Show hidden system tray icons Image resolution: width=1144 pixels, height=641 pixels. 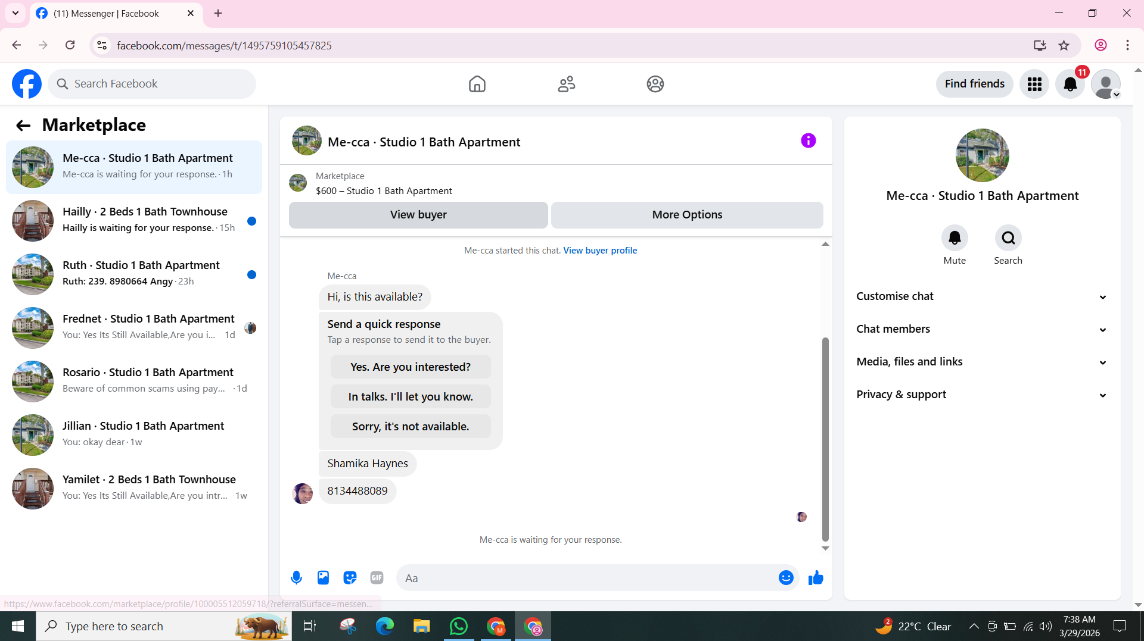(974, 626)
